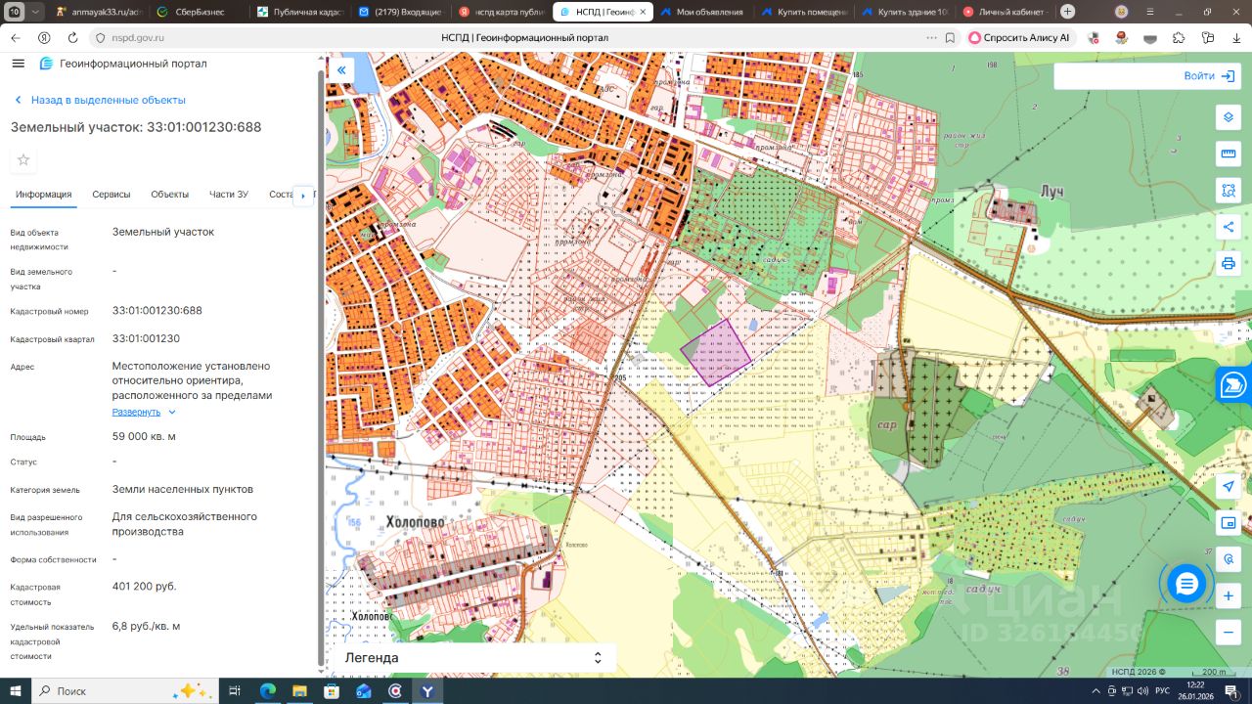Click the Развернуть address link
The image size is (1252, 704).
[136, 413]
